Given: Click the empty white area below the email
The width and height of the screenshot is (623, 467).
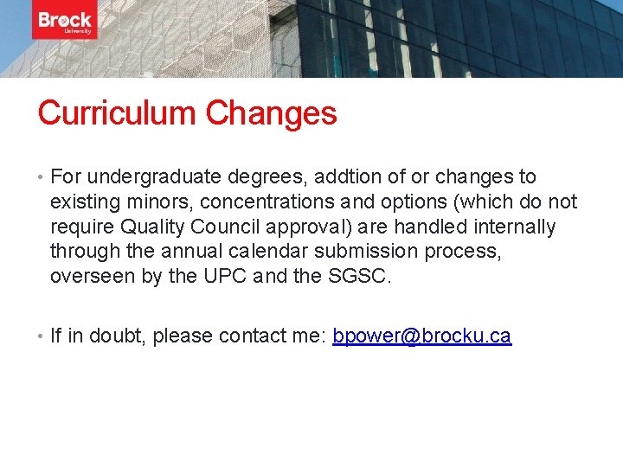Looking at the screenshot, I should (311, 406).
